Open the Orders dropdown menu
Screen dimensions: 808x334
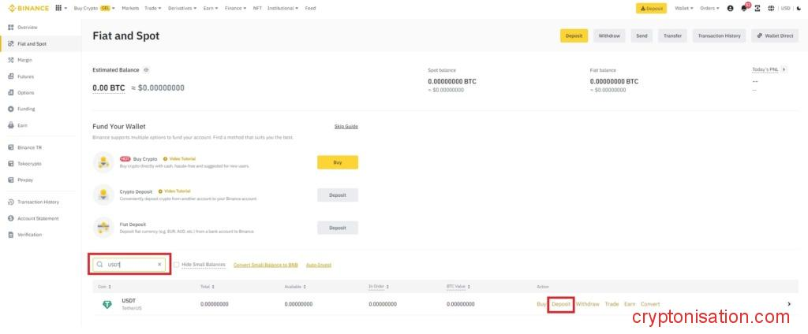[x=709, y=8]
